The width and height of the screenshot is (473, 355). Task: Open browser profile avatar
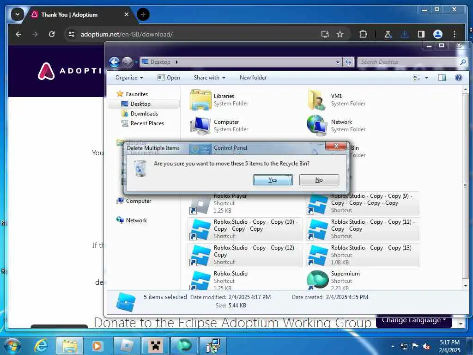(x=438, y=34)
